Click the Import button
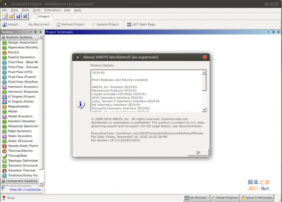The width and height of the screenshot is (282, 202). pos(11,24)
